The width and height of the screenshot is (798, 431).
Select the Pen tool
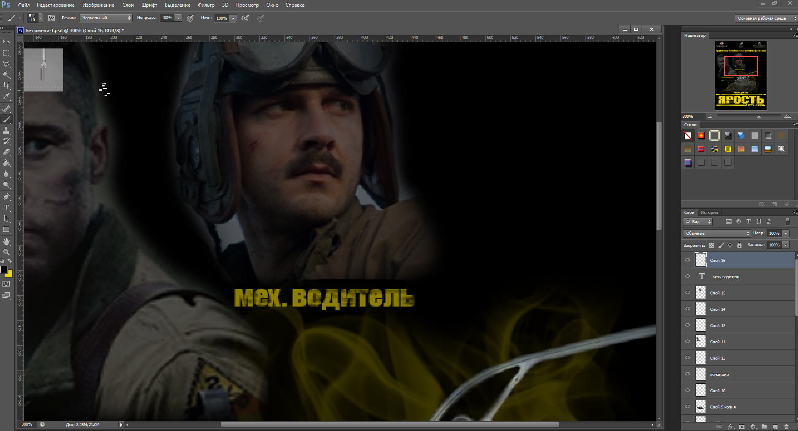pyautogui.click(x=6, y=197)
